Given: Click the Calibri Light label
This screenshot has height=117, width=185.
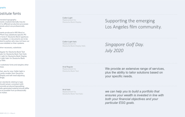Looking at the screenshot, I should 68,18.
